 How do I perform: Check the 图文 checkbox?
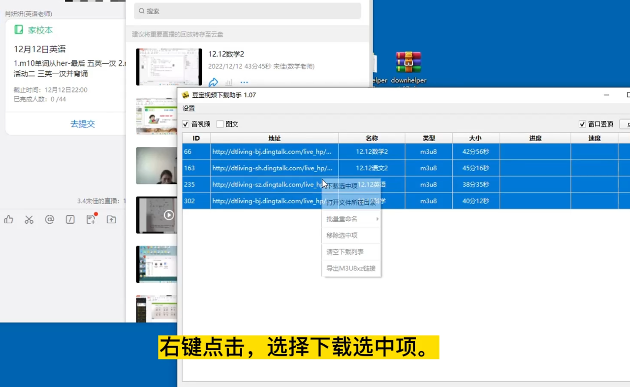pos(220,124)
